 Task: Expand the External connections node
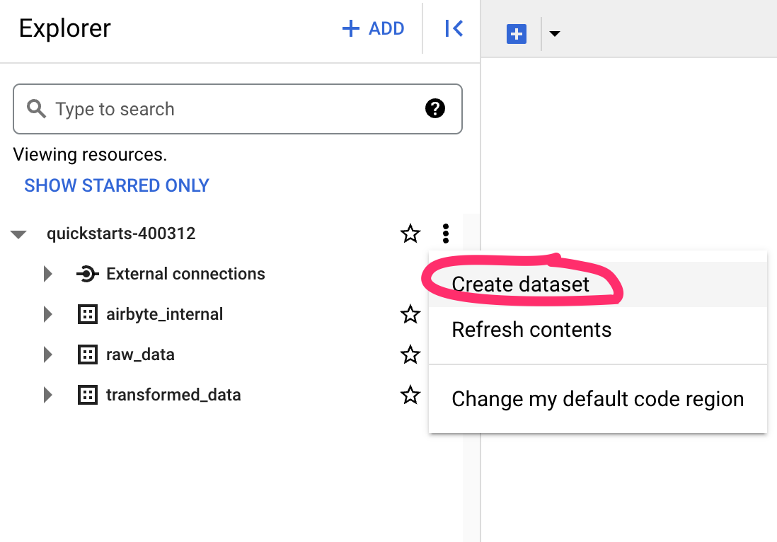(47, 274)
